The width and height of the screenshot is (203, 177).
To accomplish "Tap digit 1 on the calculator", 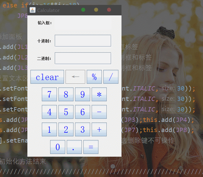I will pyautogui.click(x=49, y=130).
